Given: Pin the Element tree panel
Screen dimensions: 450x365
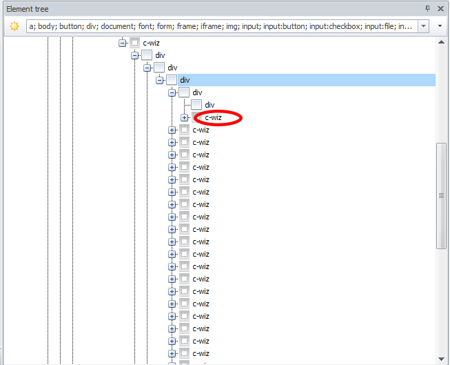Looking at the screenshot, I should [x=428, y=8].
